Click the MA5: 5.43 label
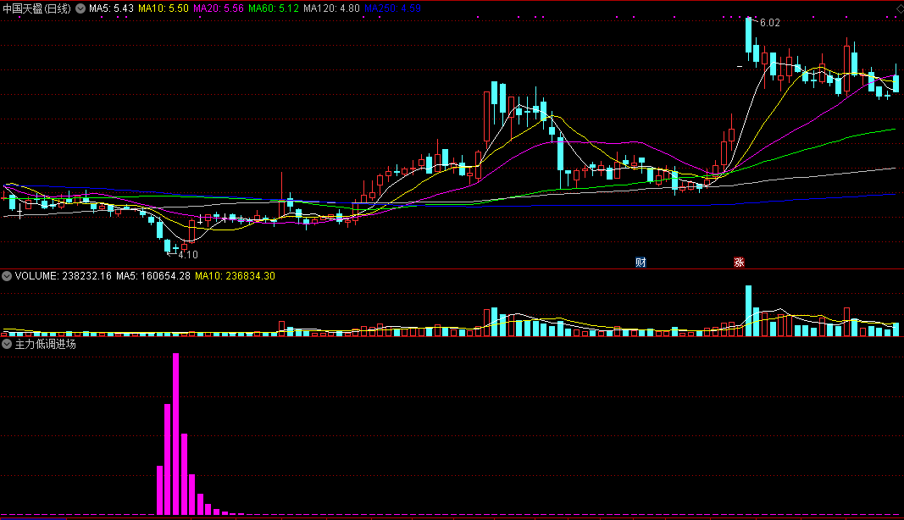This screenshot has height=520, width=904. coord(111,8)
